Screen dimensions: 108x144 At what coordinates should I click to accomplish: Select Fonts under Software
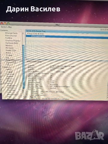pos(9,92)
